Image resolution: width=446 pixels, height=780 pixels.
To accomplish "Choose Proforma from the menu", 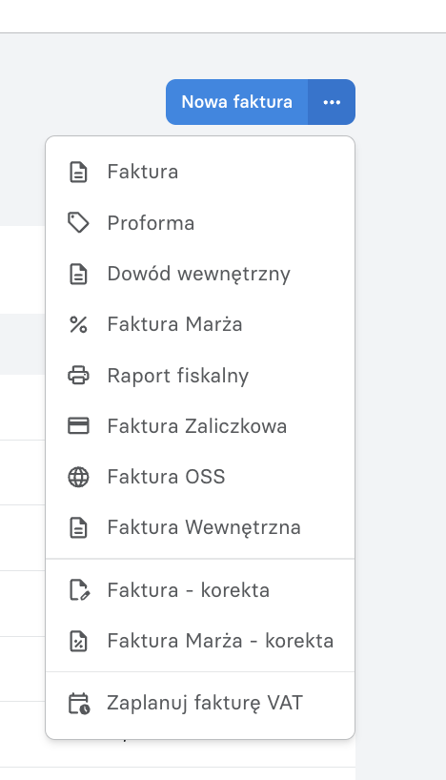I will [x=200, y=223].
